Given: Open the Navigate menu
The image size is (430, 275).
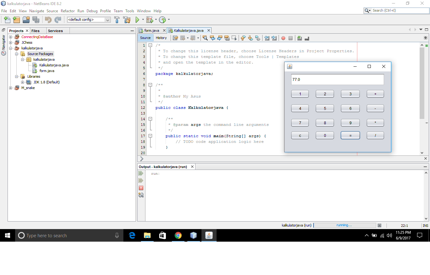Looking at the screenshot, I should [37, 11].
